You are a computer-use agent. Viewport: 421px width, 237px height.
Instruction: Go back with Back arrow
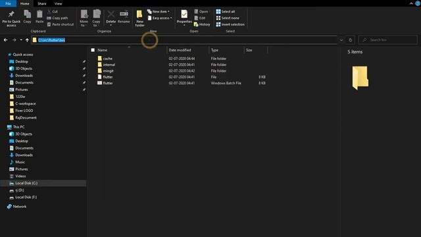click(x=6, y=40)
